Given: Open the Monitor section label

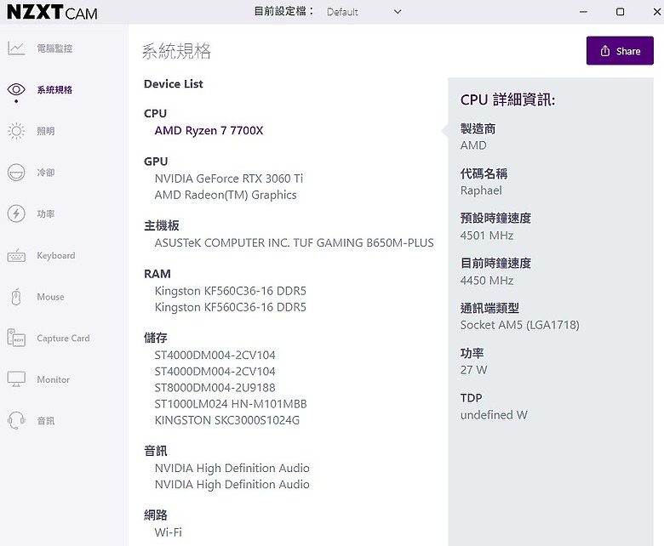Looking at the screenshot, I should coord(54,379).
